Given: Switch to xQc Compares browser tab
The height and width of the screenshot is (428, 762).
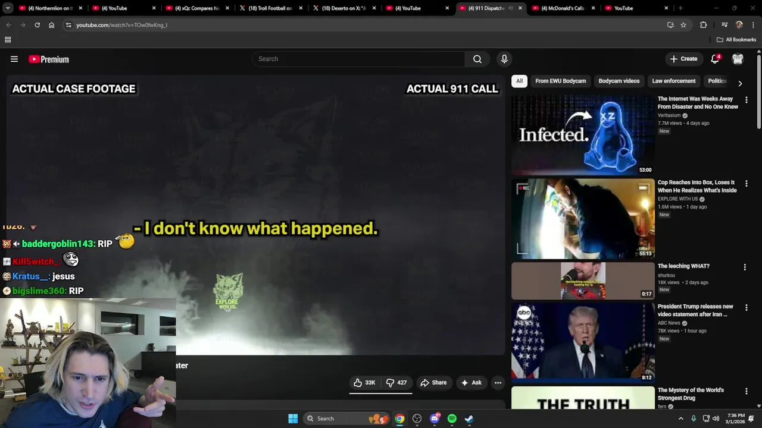Looking at the screenshot, I should 197,8.
